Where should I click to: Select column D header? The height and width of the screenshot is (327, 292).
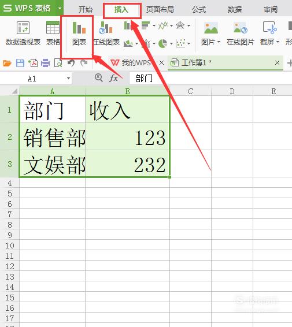[232, 91]
